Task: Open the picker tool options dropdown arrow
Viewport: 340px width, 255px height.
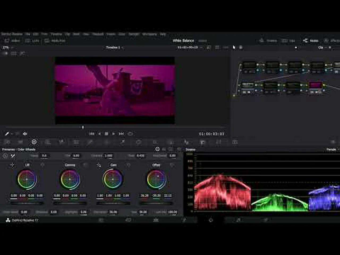Action: (12, 134)
